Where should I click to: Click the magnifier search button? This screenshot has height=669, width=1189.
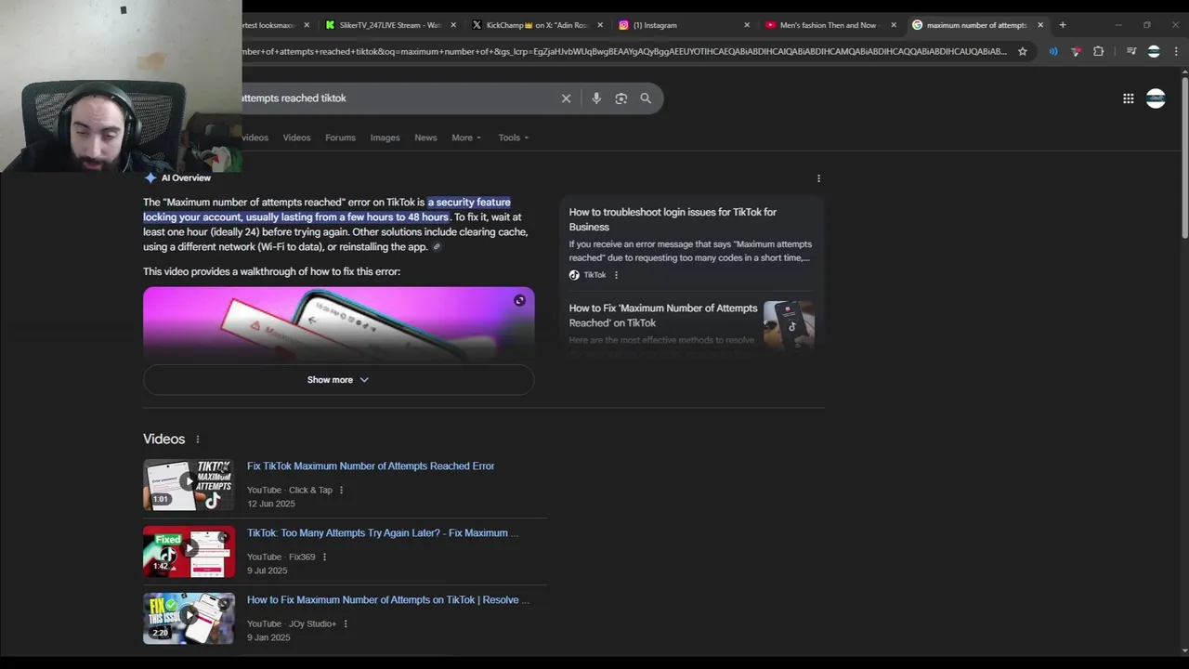tap(646, 98)
